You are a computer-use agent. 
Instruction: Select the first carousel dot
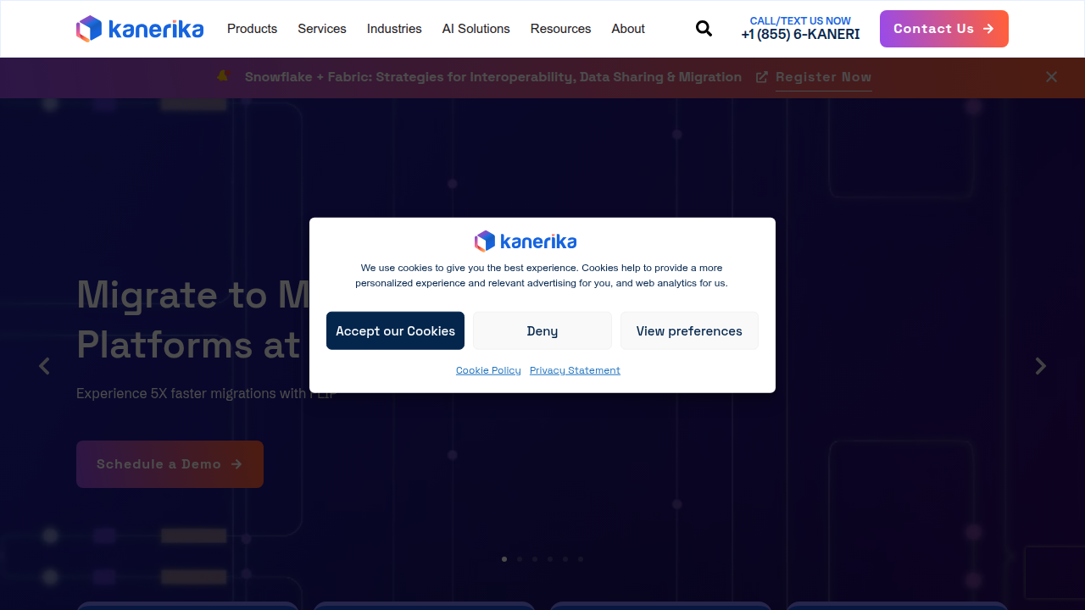click(504, 559)
